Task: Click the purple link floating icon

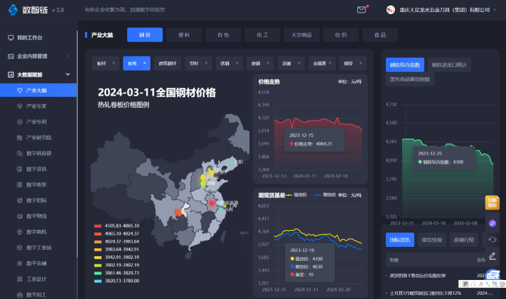Action: 493,223
